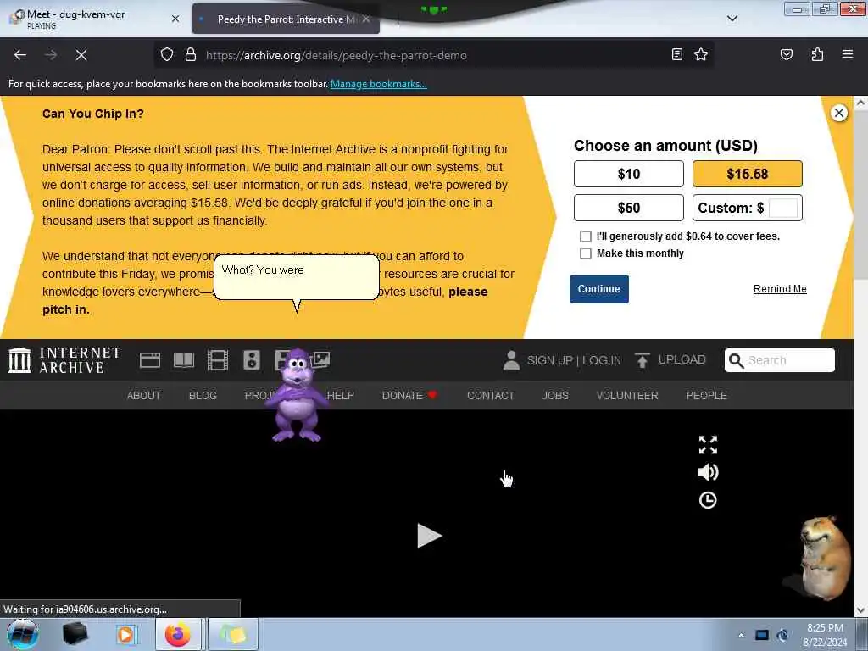View site security via the padlock icon
The image size is (868, 651).
coord(191,55)
